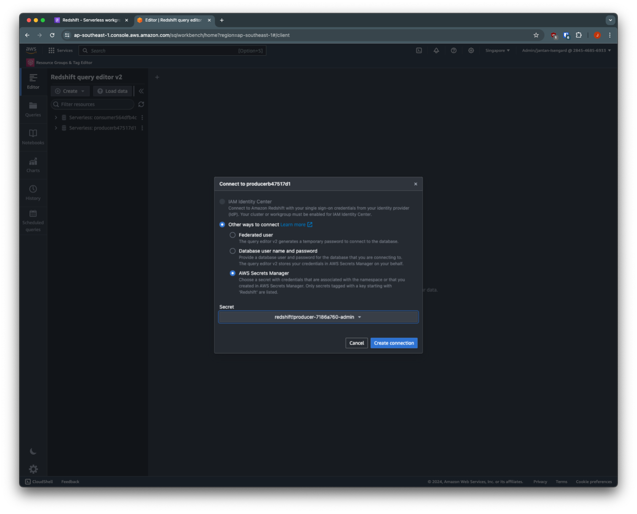This screenshot has width=637, height=514.
Task: Open the Notebooks section in the sidebar
Action: [x=33, y=137]
